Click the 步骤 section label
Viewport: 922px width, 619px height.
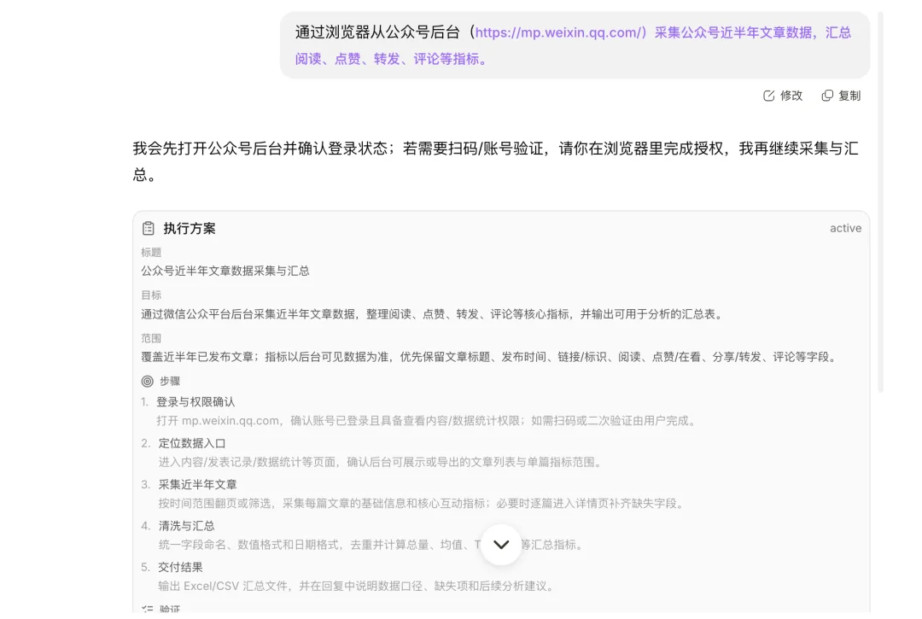click(x=170, y=382)
